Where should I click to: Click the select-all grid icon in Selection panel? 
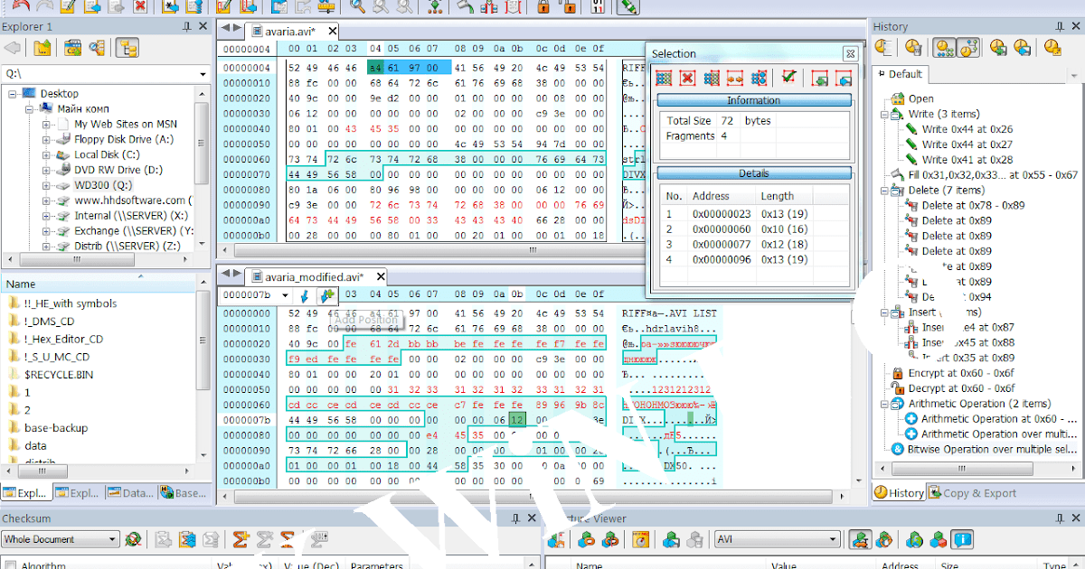pyautogui.click(x=664, y=79)
